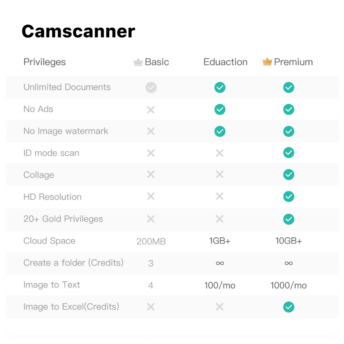Click the gold crown icon beside Premium

tap(267, 62)
